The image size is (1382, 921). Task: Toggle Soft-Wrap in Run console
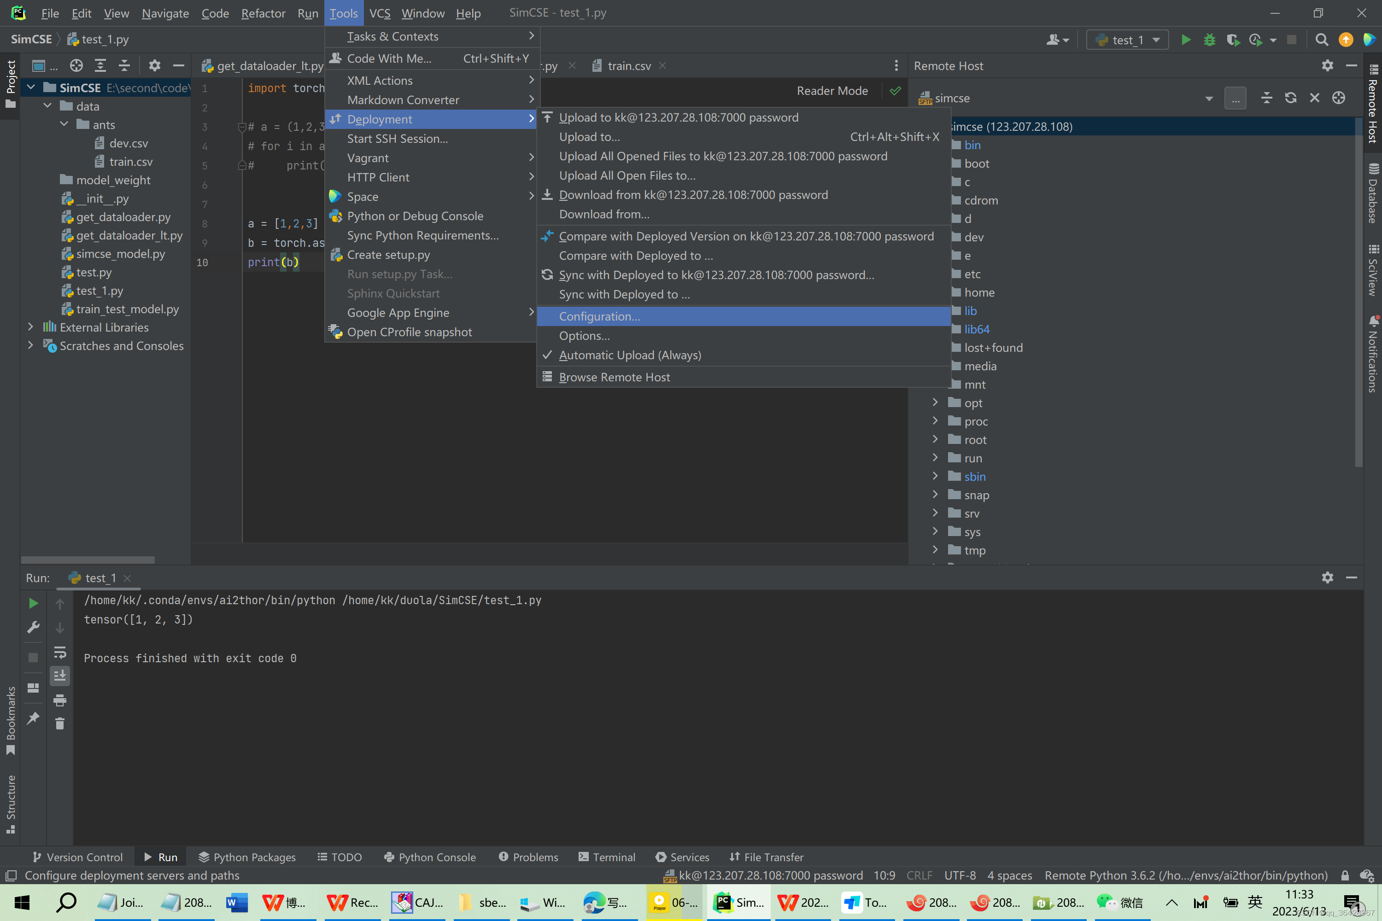click(x=60, y=652)
